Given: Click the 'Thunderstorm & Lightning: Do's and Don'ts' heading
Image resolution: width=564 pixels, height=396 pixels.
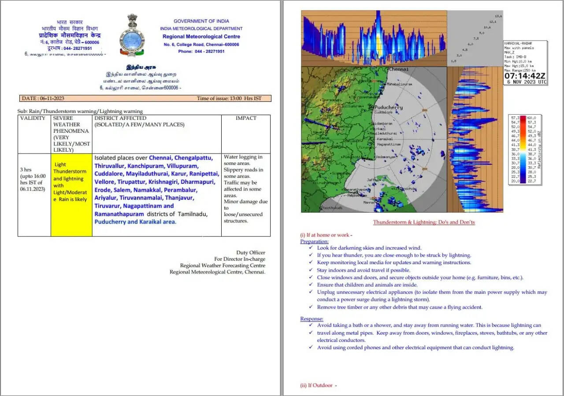Looking at the screenshot, I should (x=424, y=222).
